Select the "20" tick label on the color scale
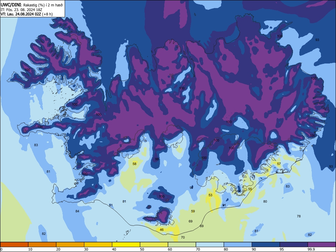Screen dimensions: 336x252 (x=58, y=249)
